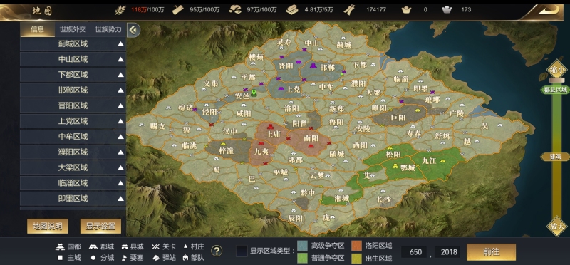Click the green location pin near 安邑
This screenshot has height=265, width=570.
pyautogui.click(x=254, y=93)
